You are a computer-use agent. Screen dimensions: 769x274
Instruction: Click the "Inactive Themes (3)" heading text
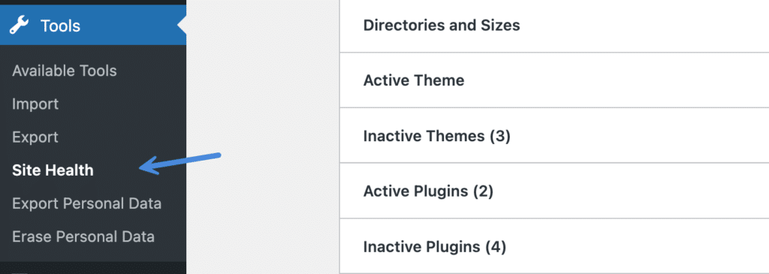[436, 136]
